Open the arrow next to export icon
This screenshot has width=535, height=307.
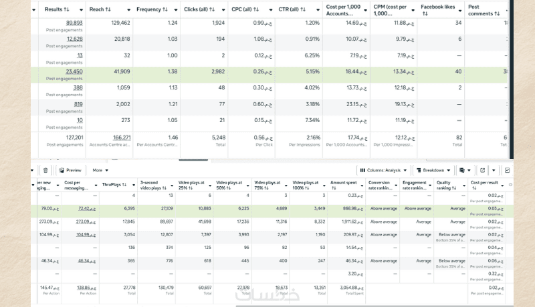point(493,170)
